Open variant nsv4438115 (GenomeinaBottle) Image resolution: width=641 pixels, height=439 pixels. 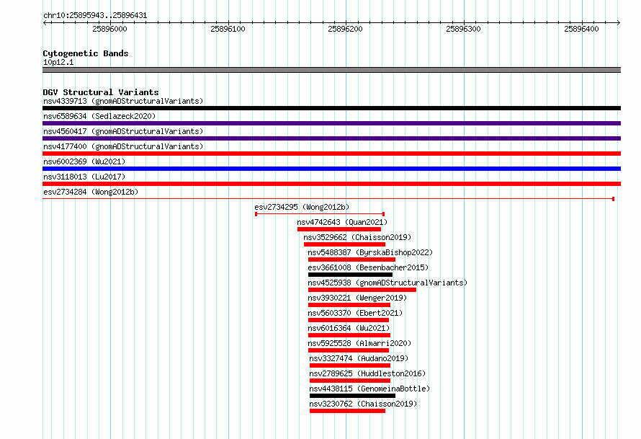point(369,389)
